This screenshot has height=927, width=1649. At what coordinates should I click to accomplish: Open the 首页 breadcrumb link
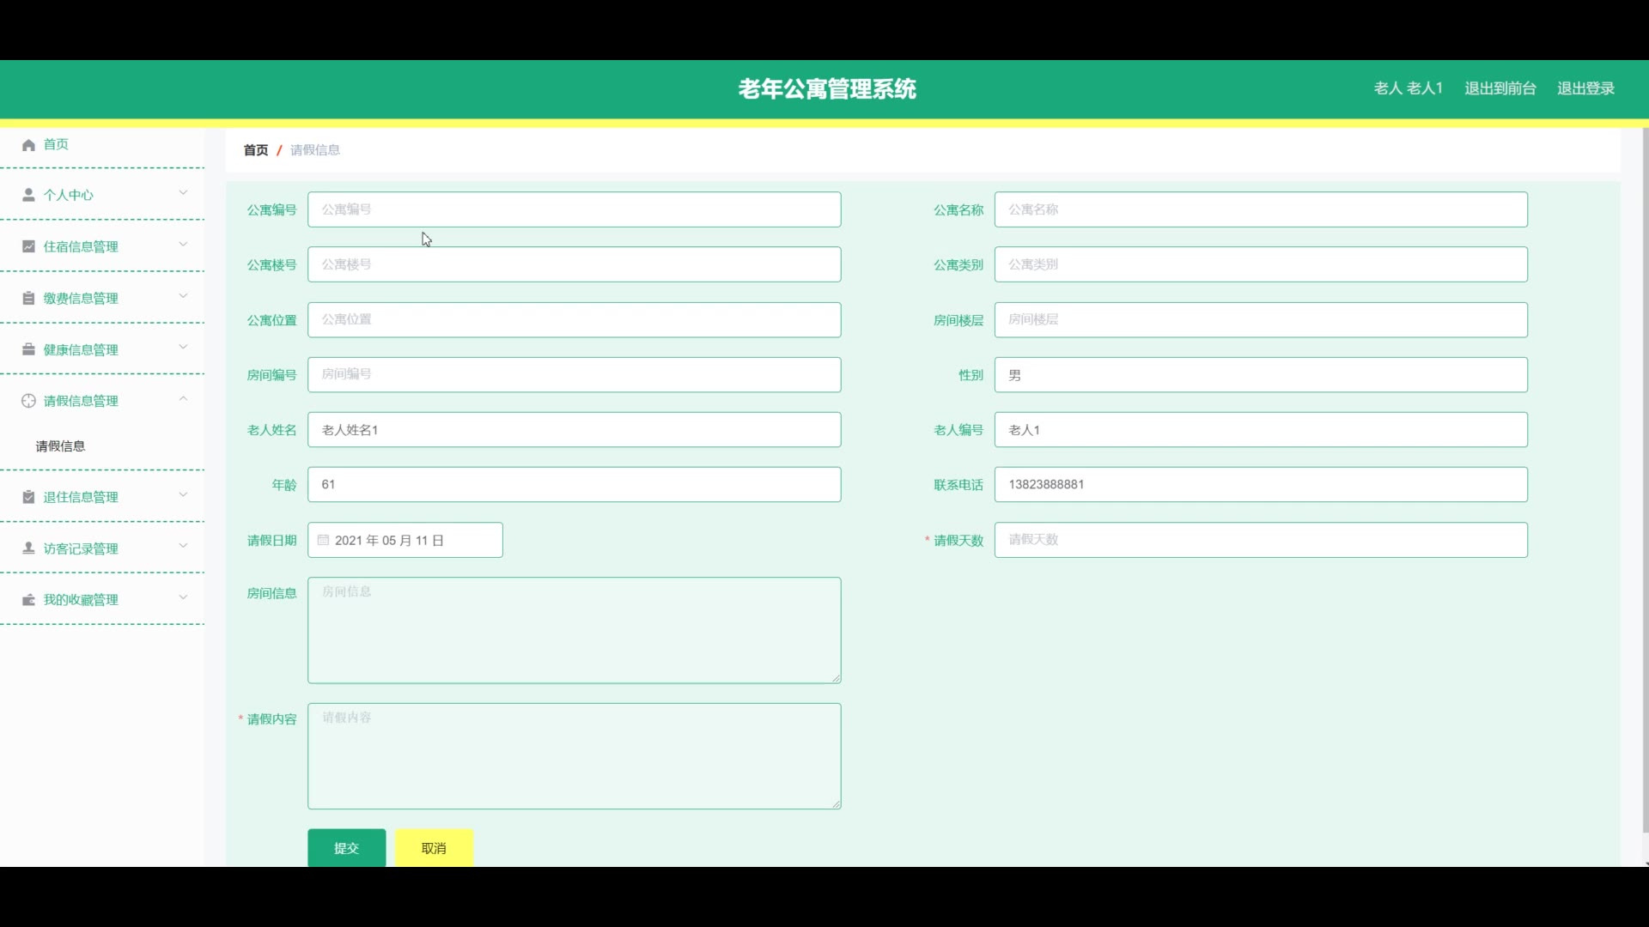click(x=255, y=150)
